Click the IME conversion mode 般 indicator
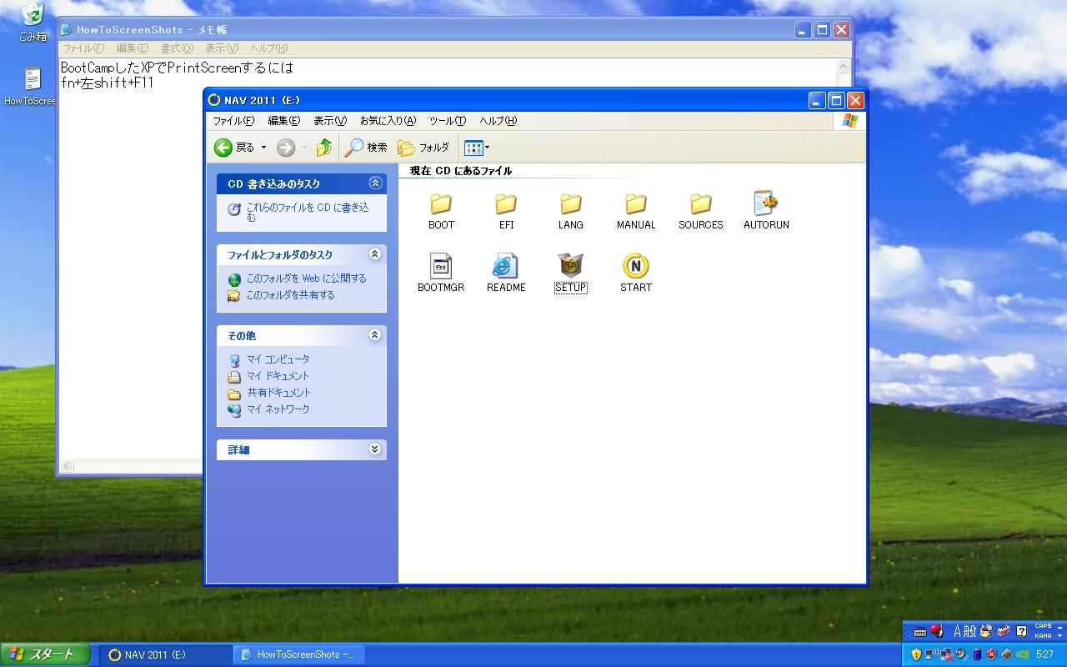 tap(969, 632)
